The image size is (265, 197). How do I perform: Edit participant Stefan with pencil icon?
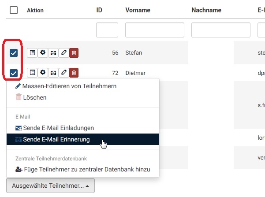pyautogui.click(x=64, y=53)
